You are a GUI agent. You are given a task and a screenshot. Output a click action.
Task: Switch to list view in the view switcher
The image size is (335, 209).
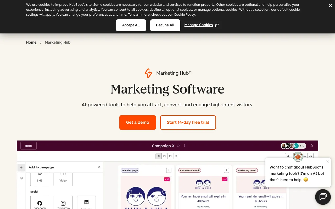point(176,156)
